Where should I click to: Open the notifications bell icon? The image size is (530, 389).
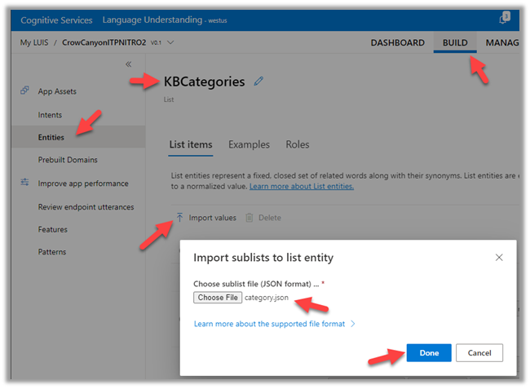coord(504,18)
